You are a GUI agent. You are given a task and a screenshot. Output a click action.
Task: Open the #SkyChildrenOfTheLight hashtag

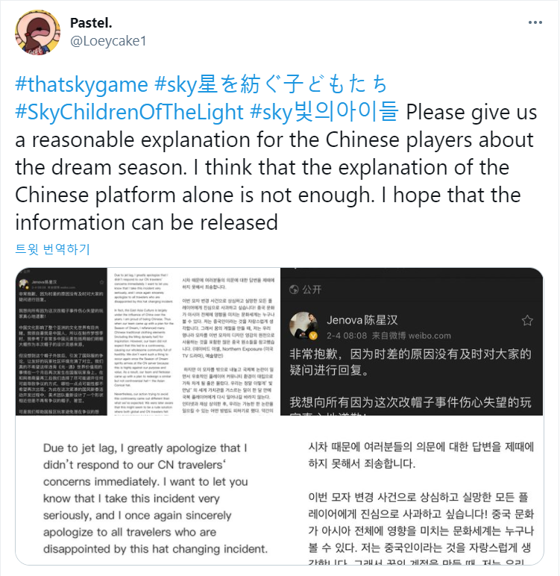tap(129, 112)
